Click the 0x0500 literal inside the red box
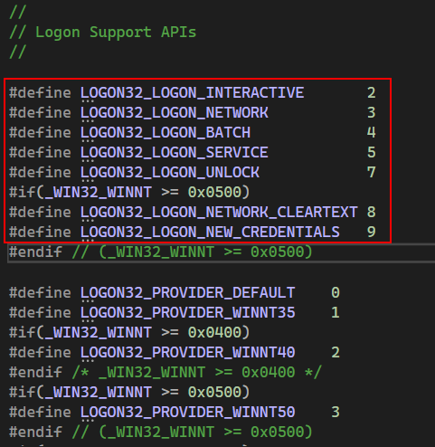Viewport: 435px width, 447px height. (214, 192)
